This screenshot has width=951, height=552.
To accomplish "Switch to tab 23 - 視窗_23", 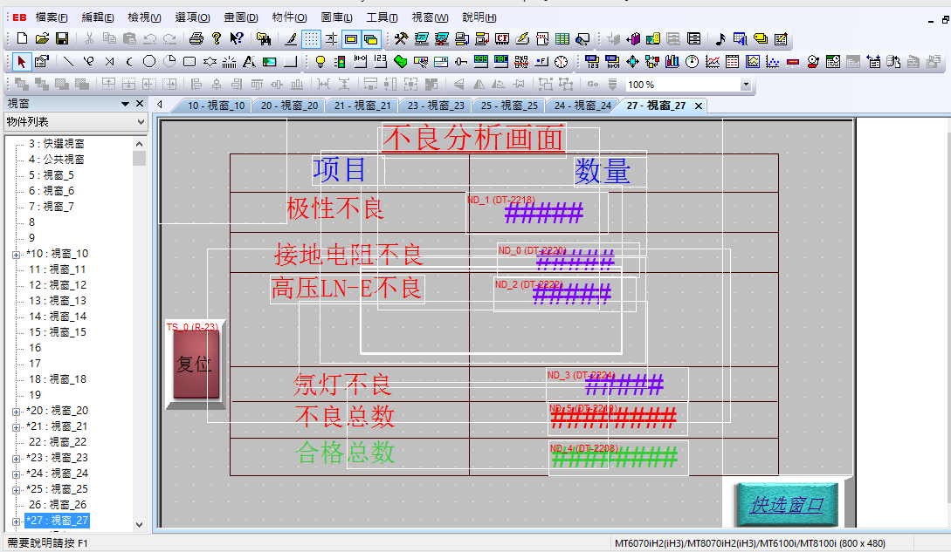I will (435, 106).
